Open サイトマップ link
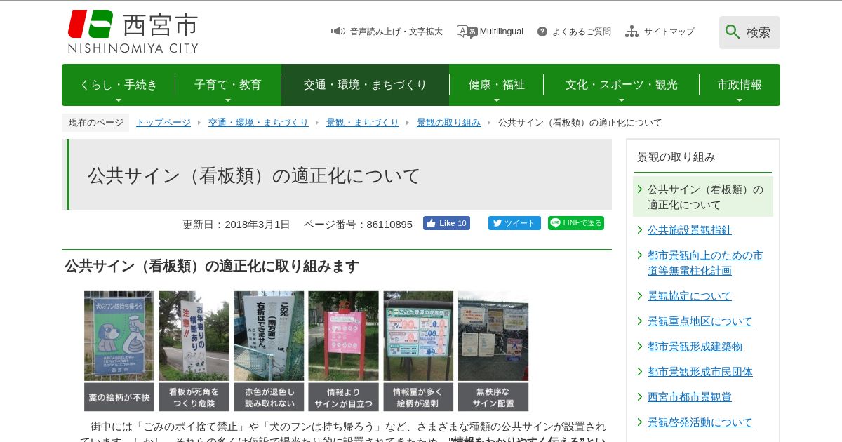842x442 pixels. click(x=669, y=32)
